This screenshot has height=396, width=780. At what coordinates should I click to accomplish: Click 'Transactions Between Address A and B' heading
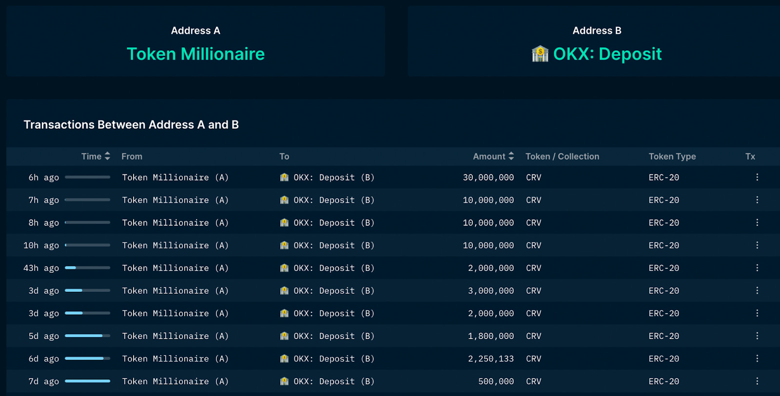(131, 125)
